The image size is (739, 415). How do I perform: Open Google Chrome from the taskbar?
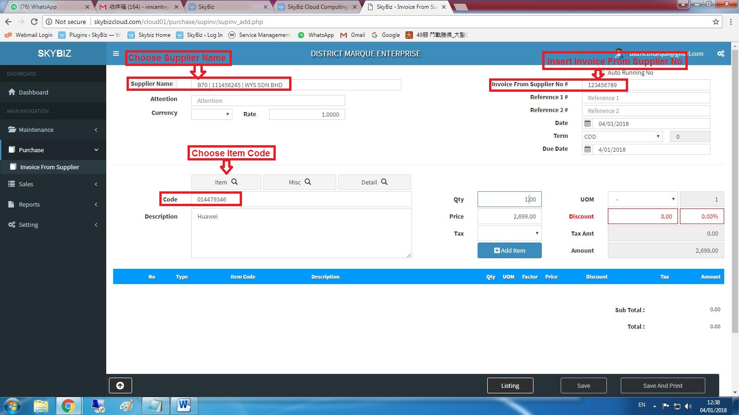point(68,406)
